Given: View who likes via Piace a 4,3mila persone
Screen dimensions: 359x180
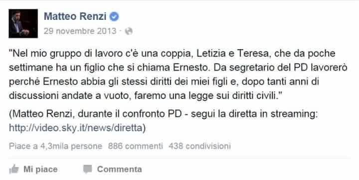Looking at the screenshot, I should point(56,146).
